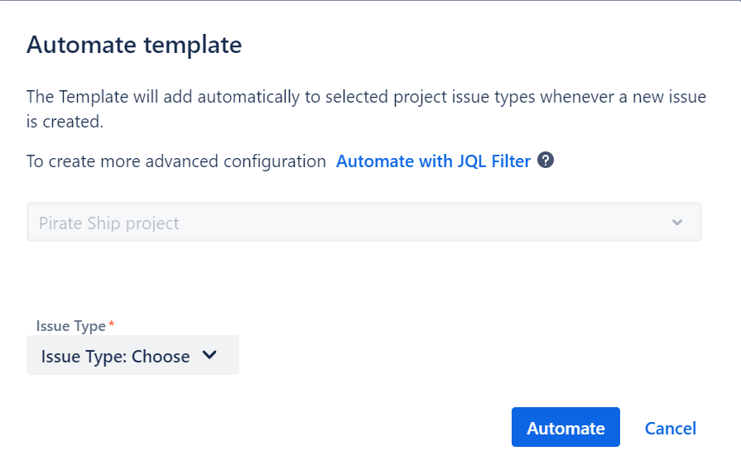741x475 pixels.
Task: Click the chevron in the project selector
Action: (x=677, y=223)
